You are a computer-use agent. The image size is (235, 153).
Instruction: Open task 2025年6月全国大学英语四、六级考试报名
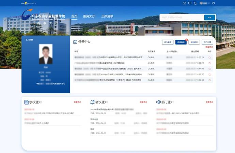[108, 74]
